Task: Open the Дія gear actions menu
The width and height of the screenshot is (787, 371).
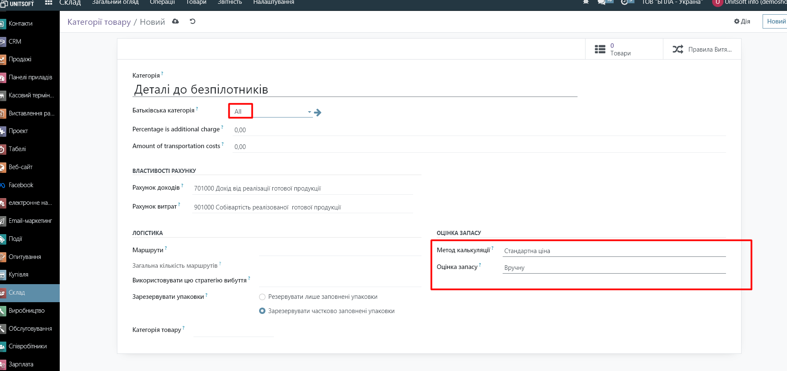Action: pos(742,21)
